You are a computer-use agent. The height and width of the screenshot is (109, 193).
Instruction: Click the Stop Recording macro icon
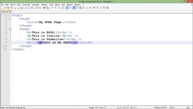pos(97,8)
